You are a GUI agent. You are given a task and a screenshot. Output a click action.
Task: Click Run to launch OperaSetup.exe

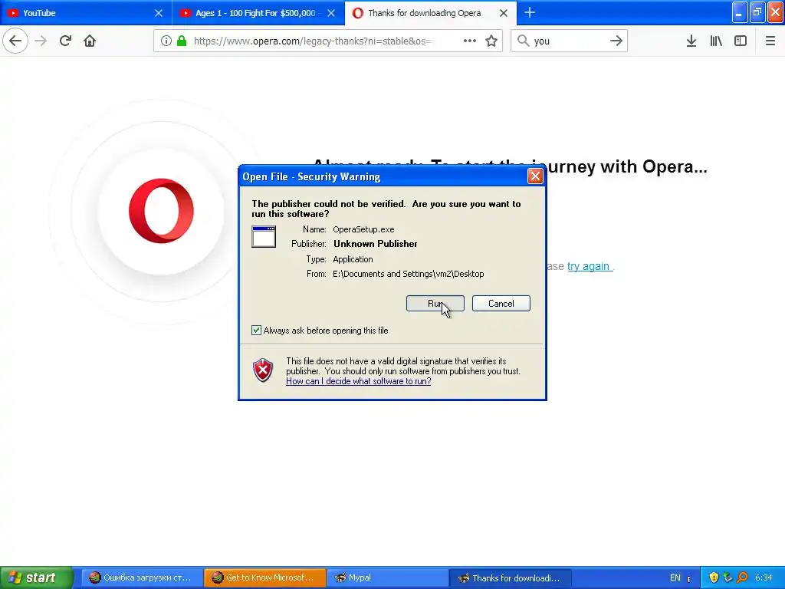tap(435, 304)
